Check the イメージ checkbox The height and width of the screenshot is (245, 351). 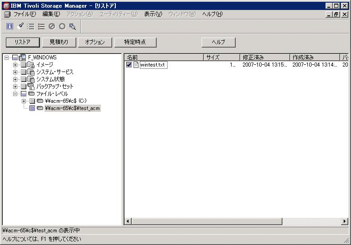[x=24, y=65]
